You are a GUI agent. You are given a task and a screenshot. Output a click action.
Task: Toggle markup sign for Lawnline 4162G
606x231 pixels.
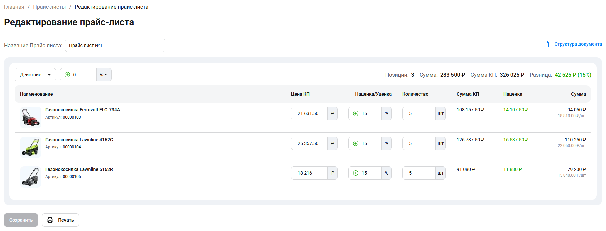coord(356,143)
